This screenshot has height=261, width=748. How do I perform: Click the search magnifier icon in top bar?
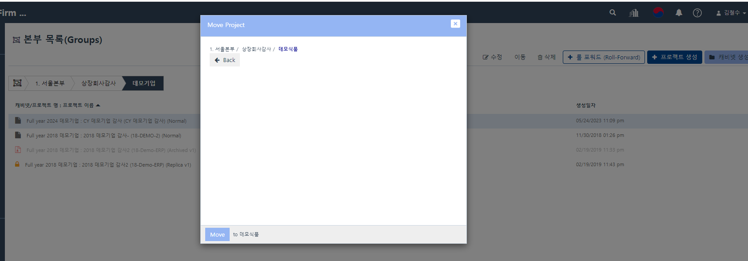click(x=613, y=12)
